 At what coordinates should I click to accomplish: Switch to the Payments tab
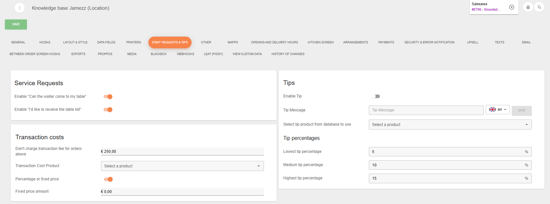(386, 42)
